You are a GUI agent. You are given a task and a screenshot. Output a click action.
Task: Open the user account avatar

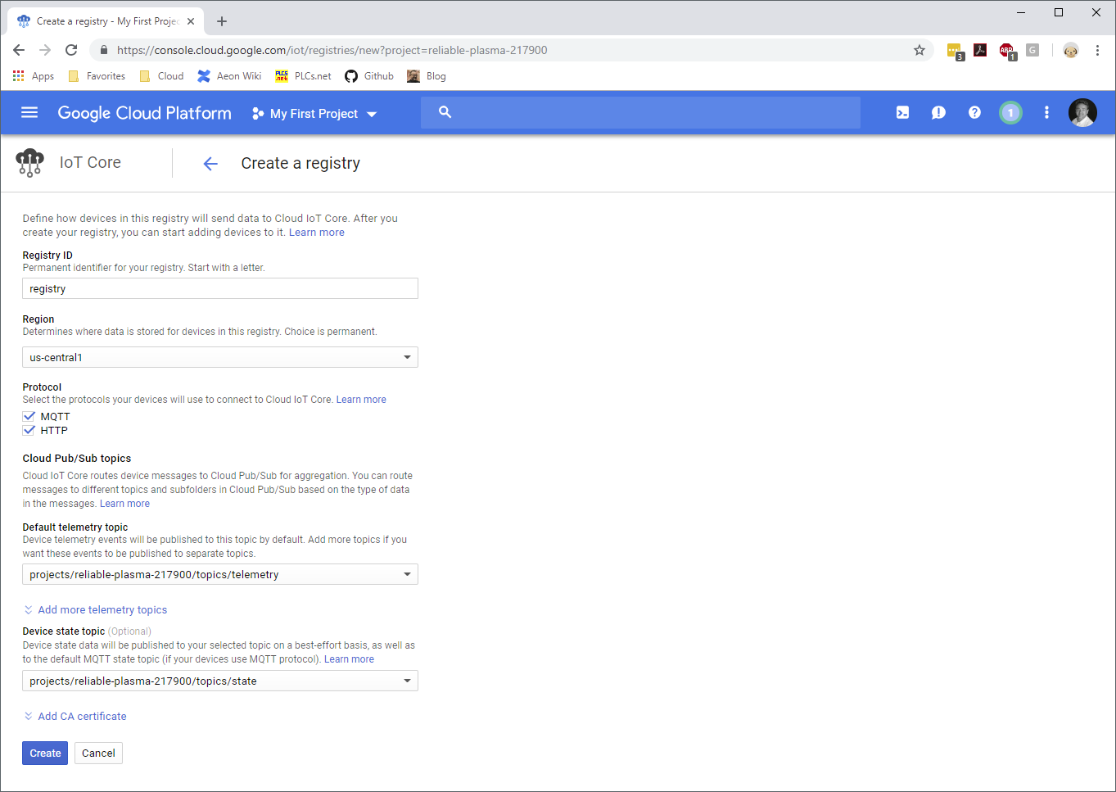coord(1082,113)
